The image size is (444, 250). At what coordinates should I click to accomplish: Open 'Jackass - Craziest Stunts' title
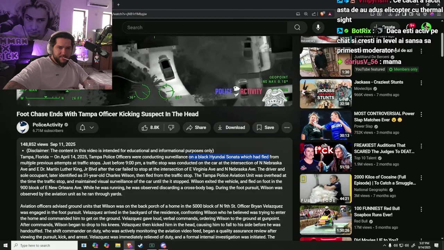pos(378,82)
